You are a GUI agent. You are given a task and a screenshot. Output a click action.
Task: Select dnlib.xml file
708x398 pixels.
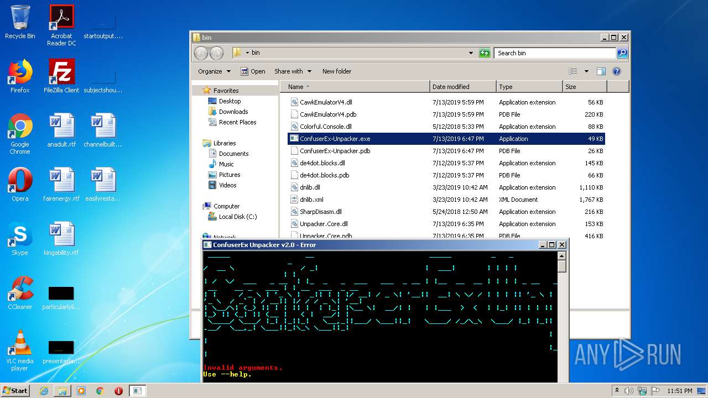[446, 200]
